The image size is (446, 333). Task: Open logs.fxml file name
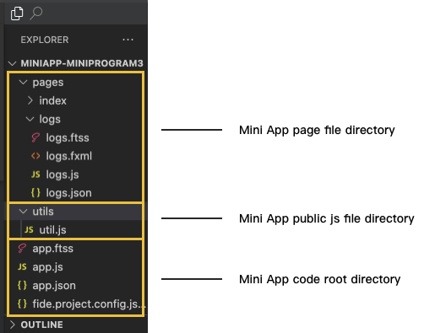[68, 156]
